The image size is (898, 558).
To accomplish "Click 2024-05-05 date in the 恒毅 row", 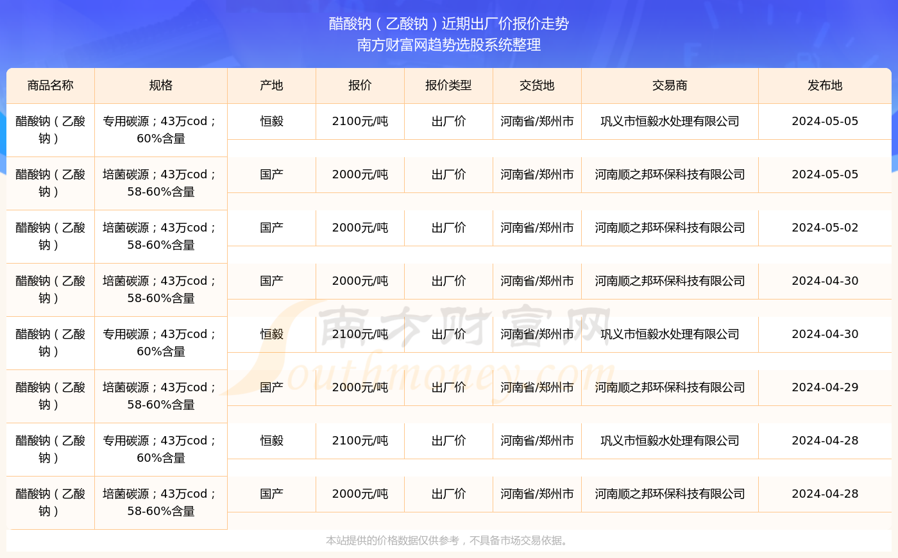I will pos(825,121).
